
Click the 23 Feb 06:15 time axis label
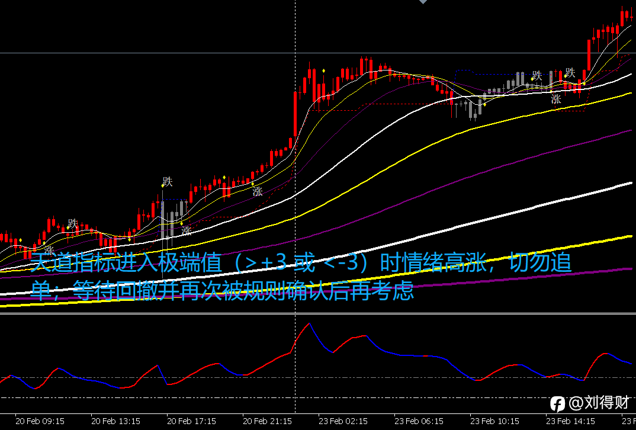tap(419, 422)
